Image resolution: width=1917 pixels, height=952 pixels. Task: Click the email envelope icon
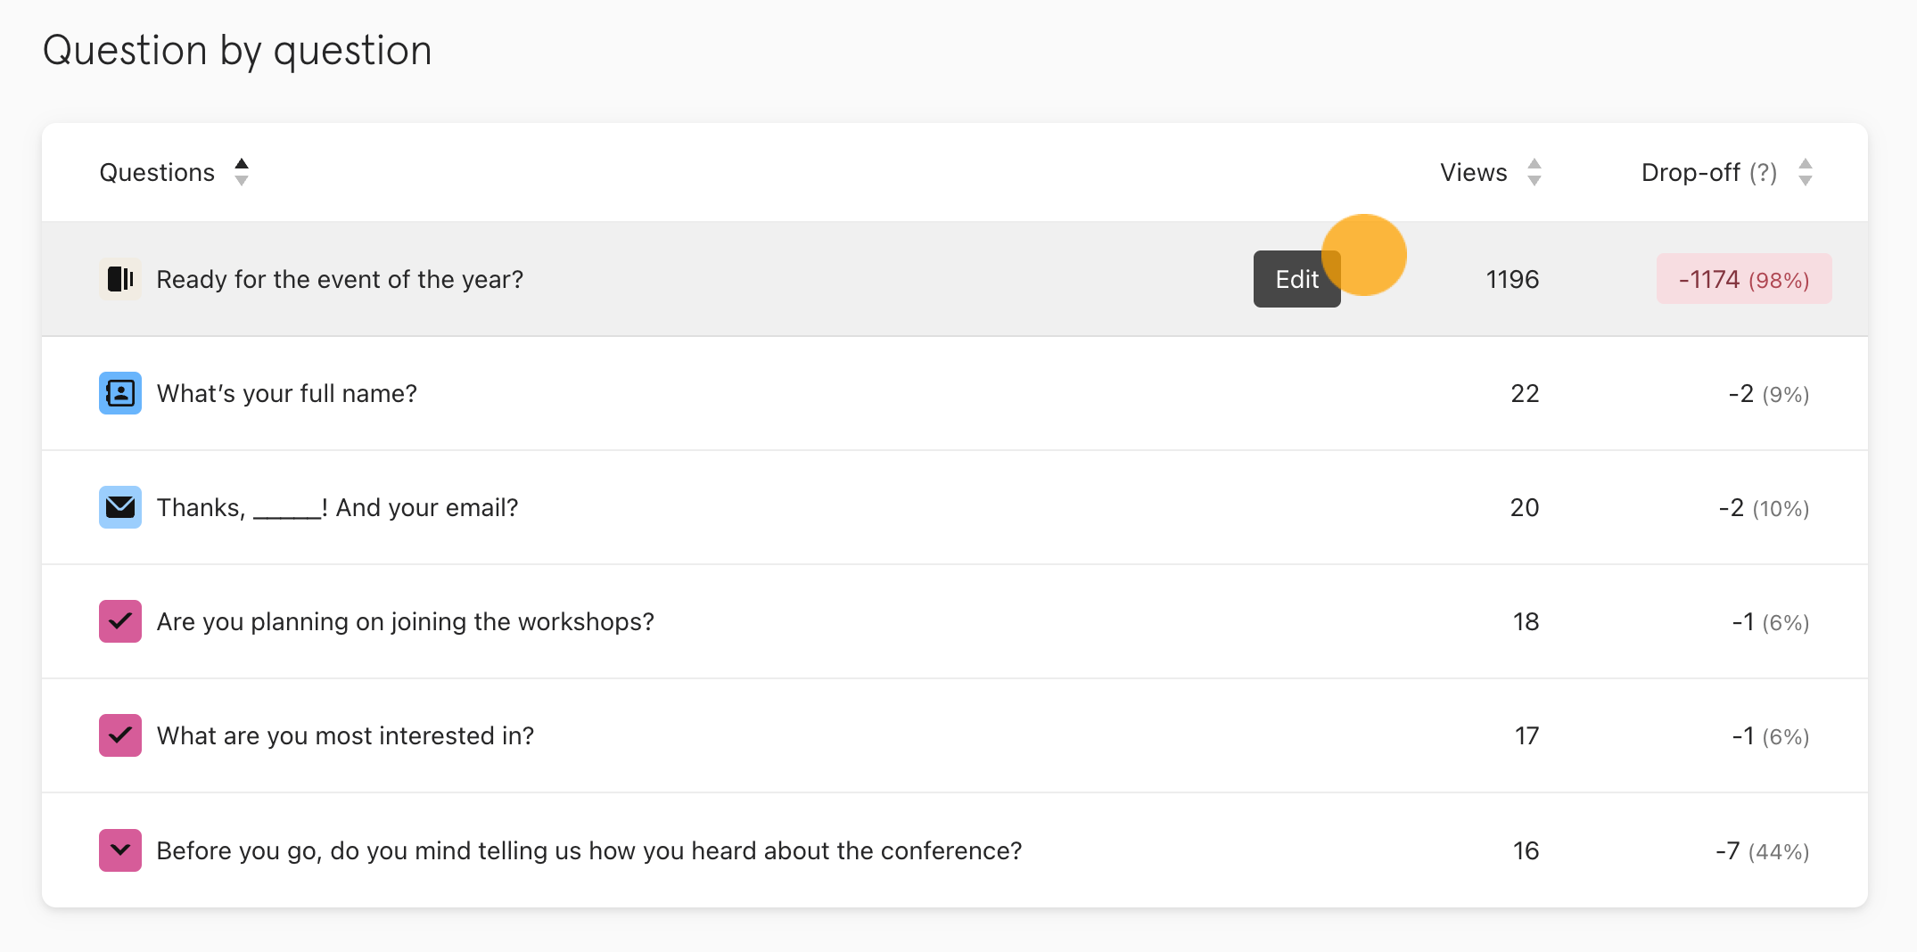120,507
